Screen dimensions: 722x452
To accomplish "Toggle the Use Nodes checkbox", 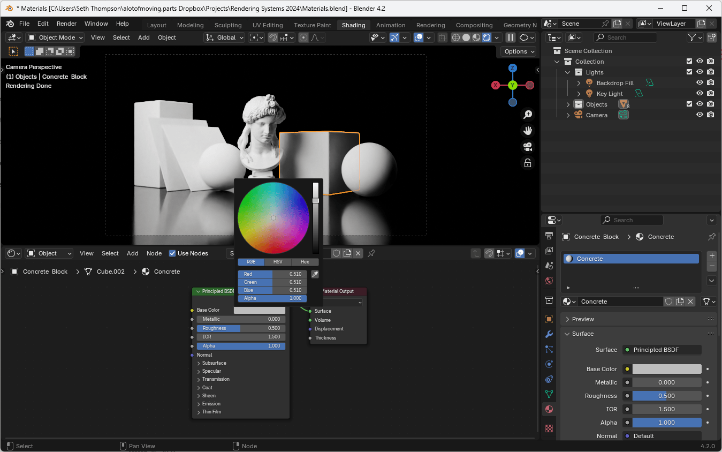I will (x=172, y=253).
